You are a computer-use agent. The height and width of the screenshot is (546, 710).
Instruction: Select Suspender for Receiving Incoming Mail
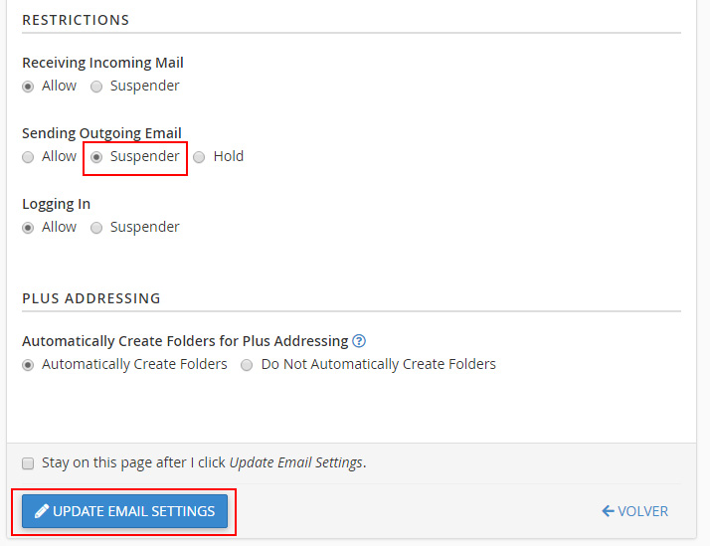96,87
